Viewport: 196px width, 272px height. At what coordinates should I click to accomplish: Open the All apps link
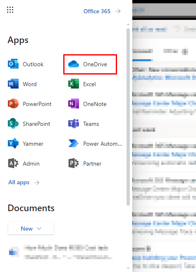coord(19,182)
